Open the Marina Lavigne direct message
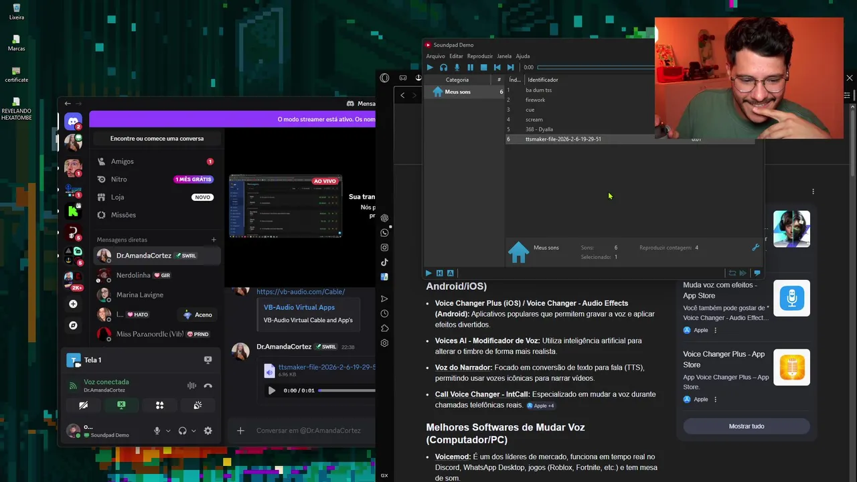857x482 pixels. coord(157,295)
